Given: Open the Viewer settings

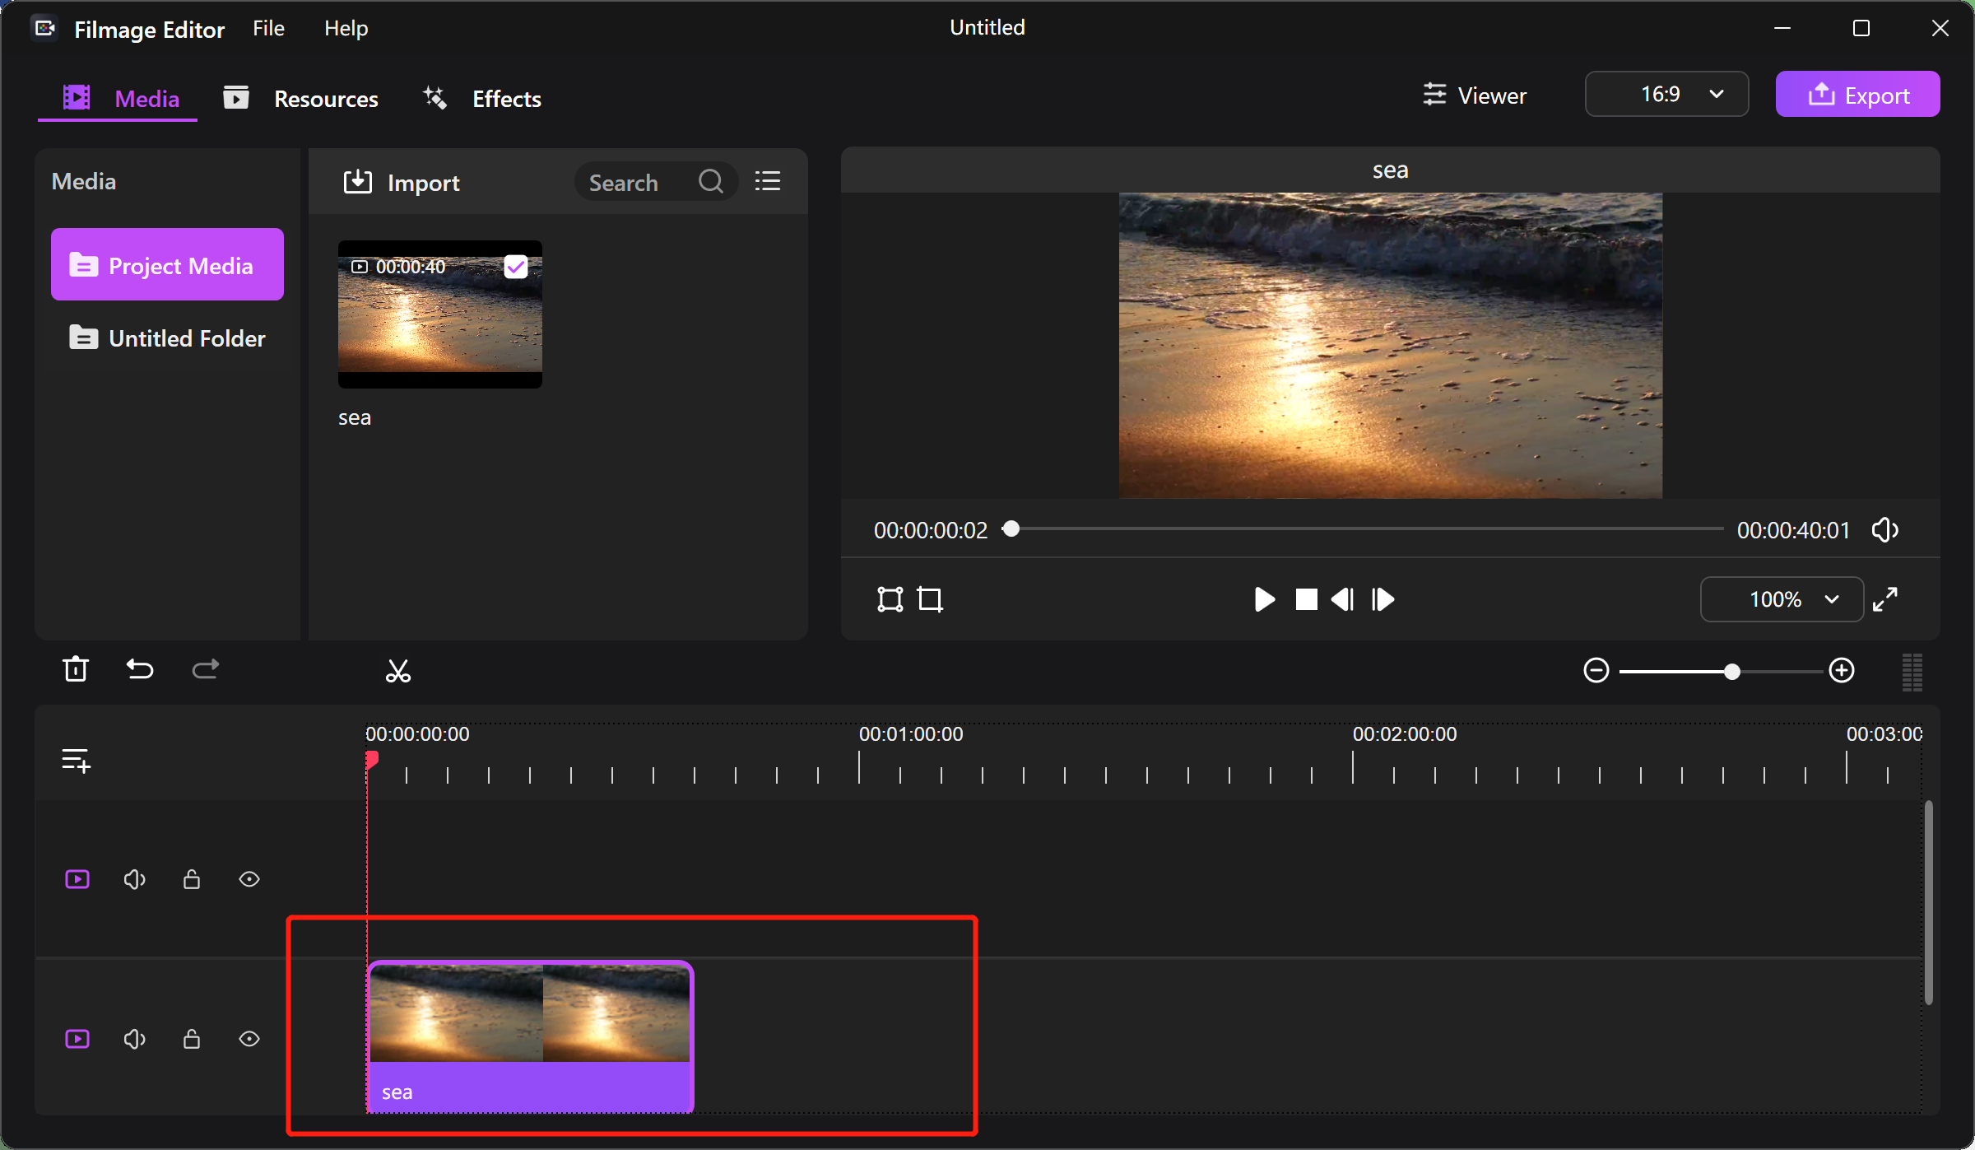Looking at the screenshot, I should pyautogui.click(x=1475, y=95).
